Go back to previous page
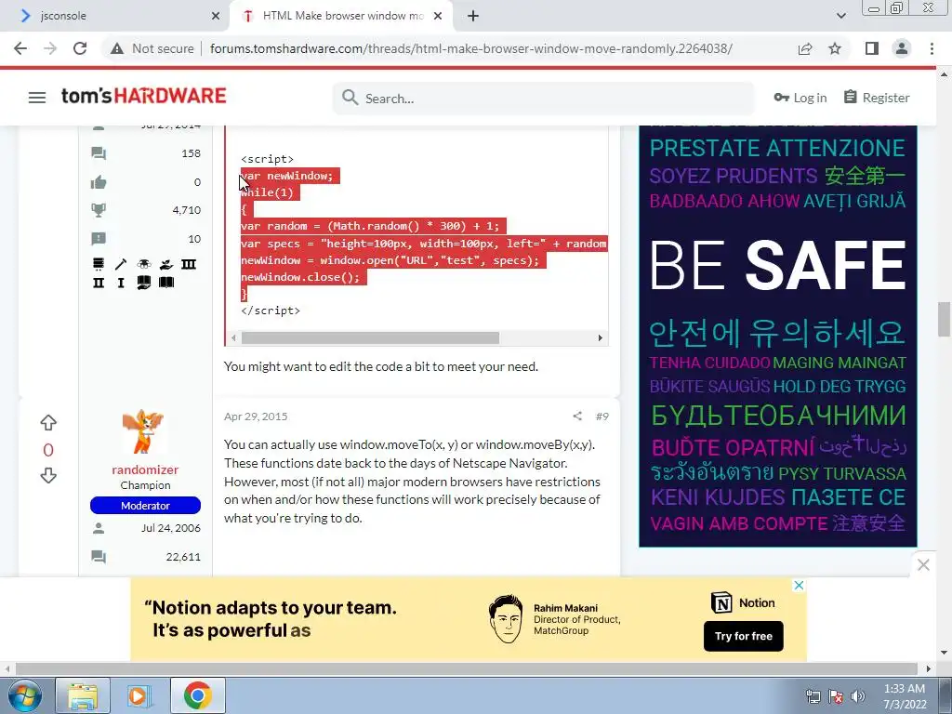The height and width of the screenshot is (714, 952). 20,48
